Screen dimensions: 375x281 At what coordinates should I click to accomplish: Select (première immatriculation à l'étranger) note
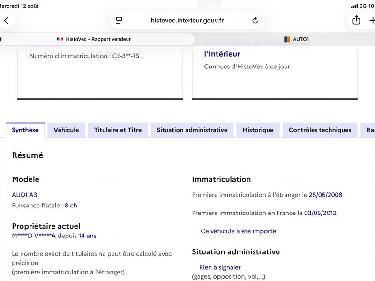click(x=68, y=272)
